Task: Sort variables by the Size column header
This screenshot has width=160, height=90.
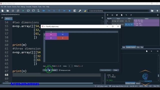Action: click(x=129, y=18)
